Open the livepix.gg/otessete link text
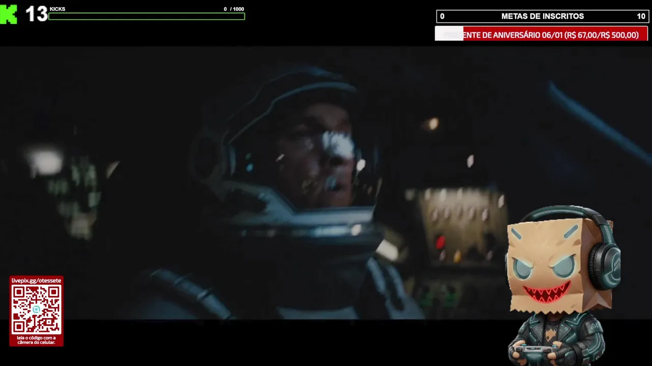 pyautogui.click(x=36, y=281)
